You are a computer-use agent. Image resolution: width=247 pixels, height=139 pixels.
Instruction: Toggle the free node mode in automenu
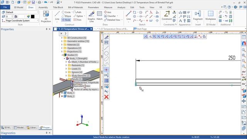107,69
